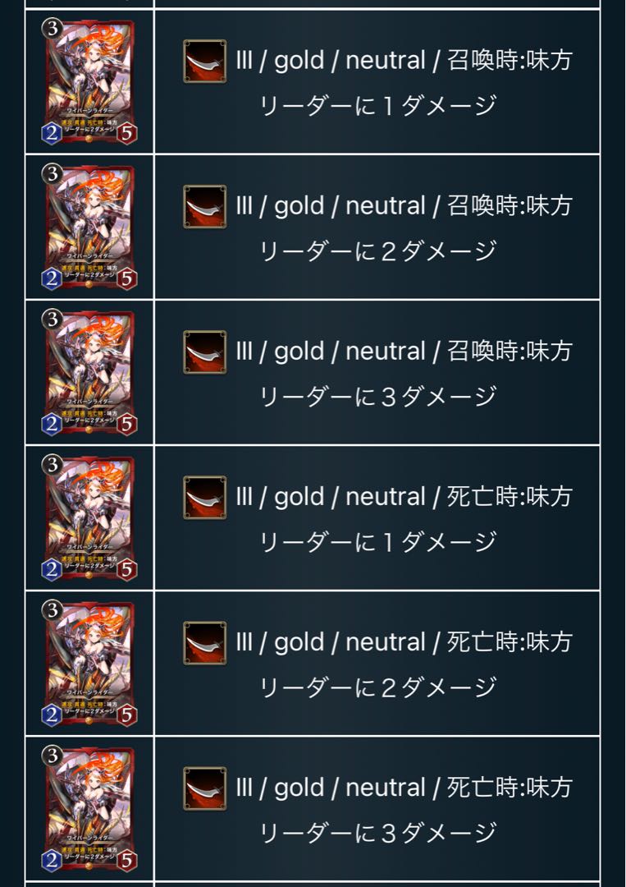Select text 死亡時:味方リーダーに1ダメージ
626x887 pixels.
pos(417,519)
